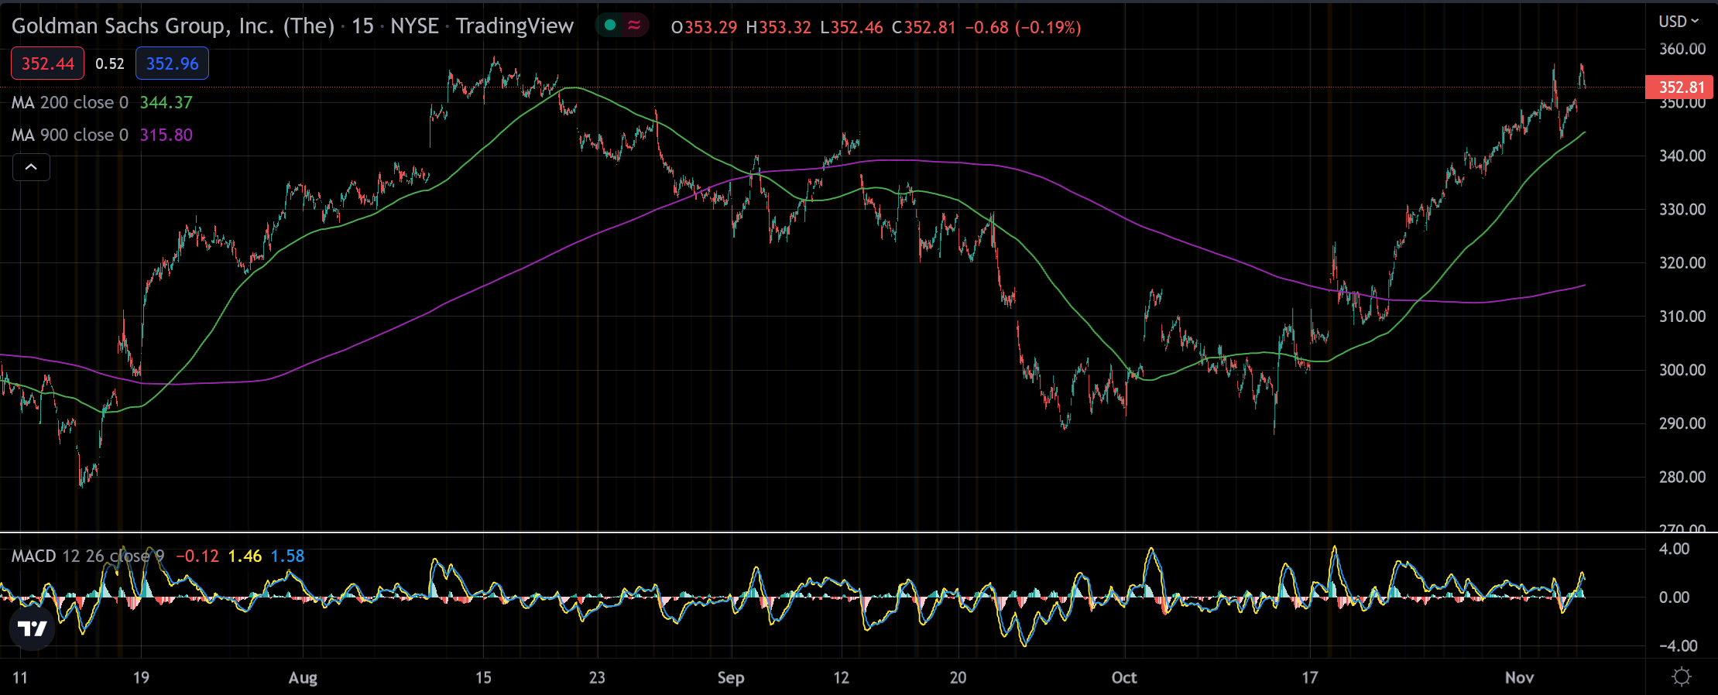This screenshot has width=1718, height=695.
Task: Click the NYSE exchange label
Action: (x=414, y=26)
